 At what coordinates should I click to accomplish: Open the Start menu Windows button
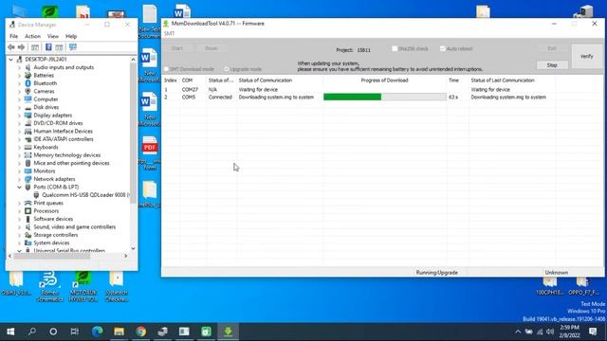[10, 332]
